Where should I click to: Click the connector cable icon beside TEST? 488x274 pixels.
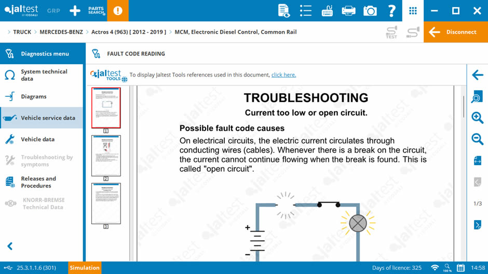413,32
